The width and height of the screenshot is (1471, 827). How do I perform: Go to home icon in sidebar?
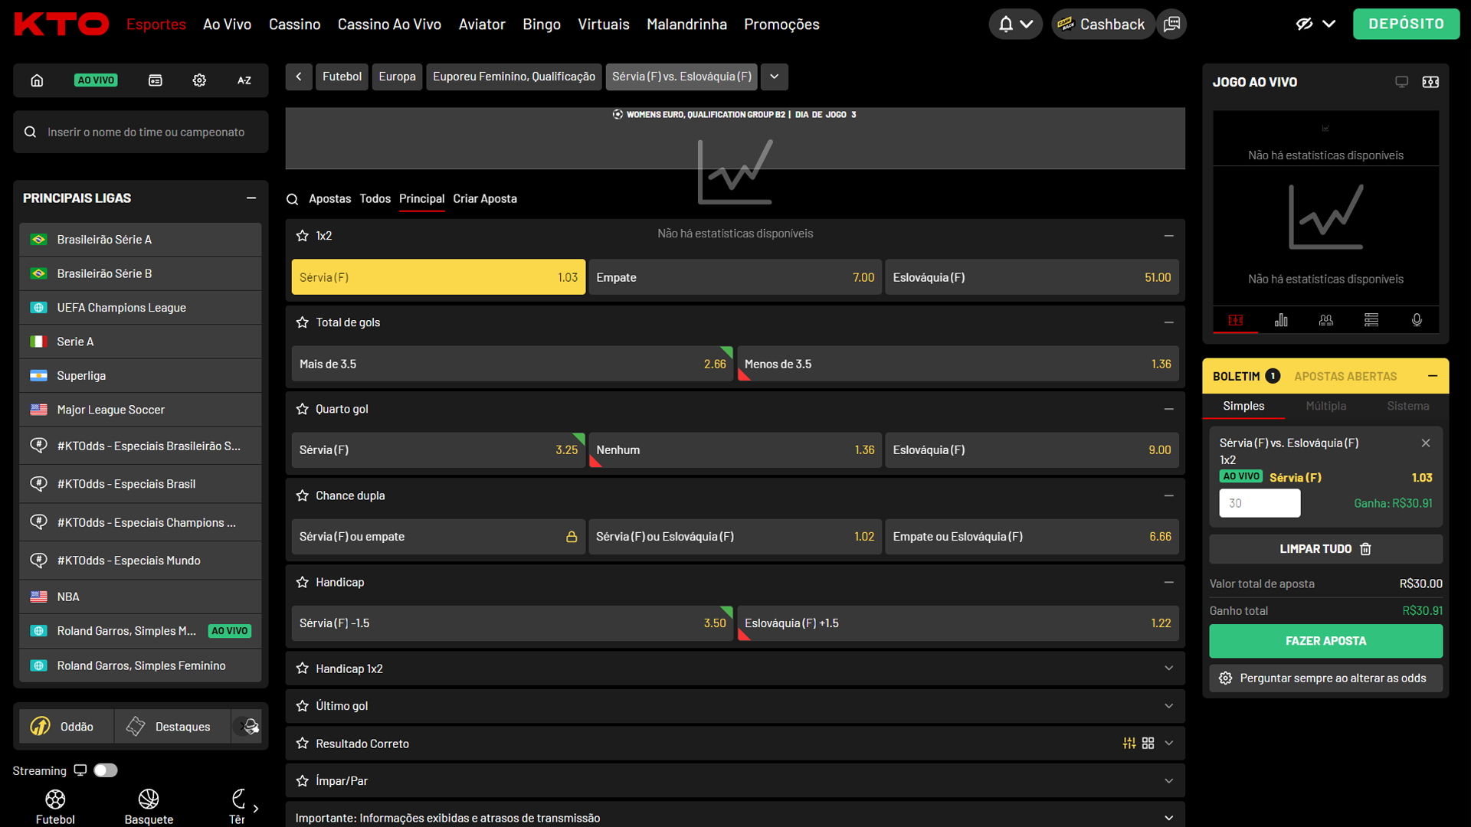click(x=37, y=80)
